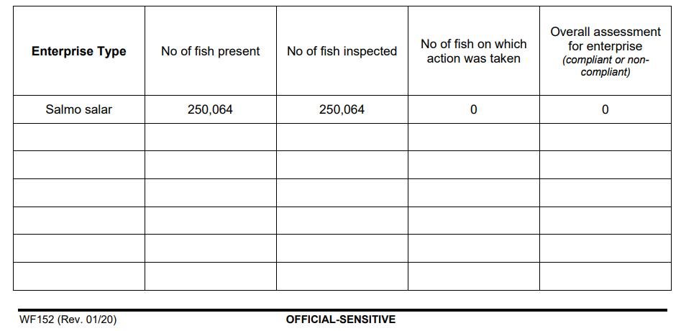Click the Enterprise Type column header
The width and height of the screenshot is (681, 331).
pyautogui.click(x=79, y=51)
